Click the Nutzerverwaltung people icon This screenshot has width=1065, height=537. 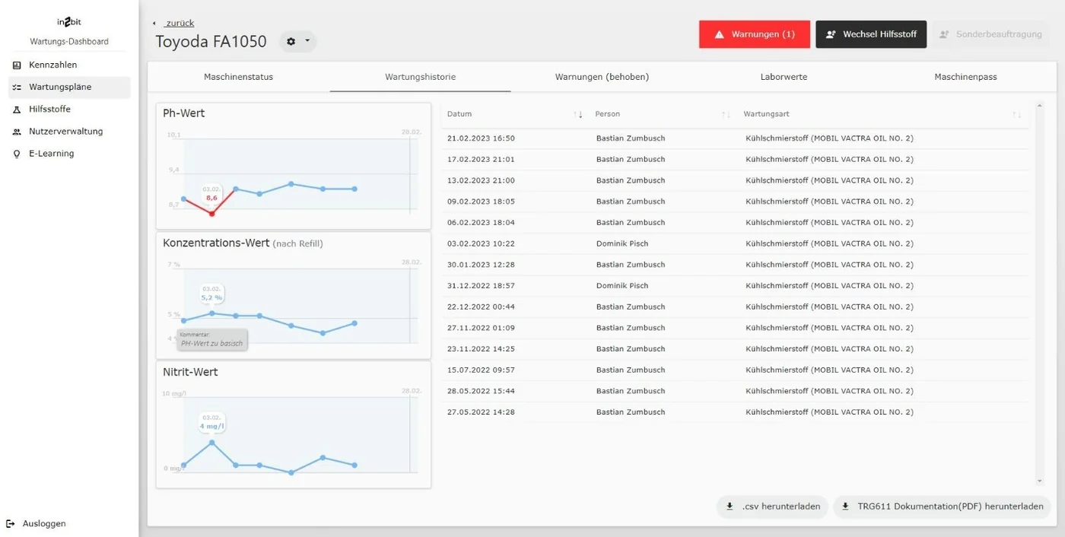tap(17, 132)
